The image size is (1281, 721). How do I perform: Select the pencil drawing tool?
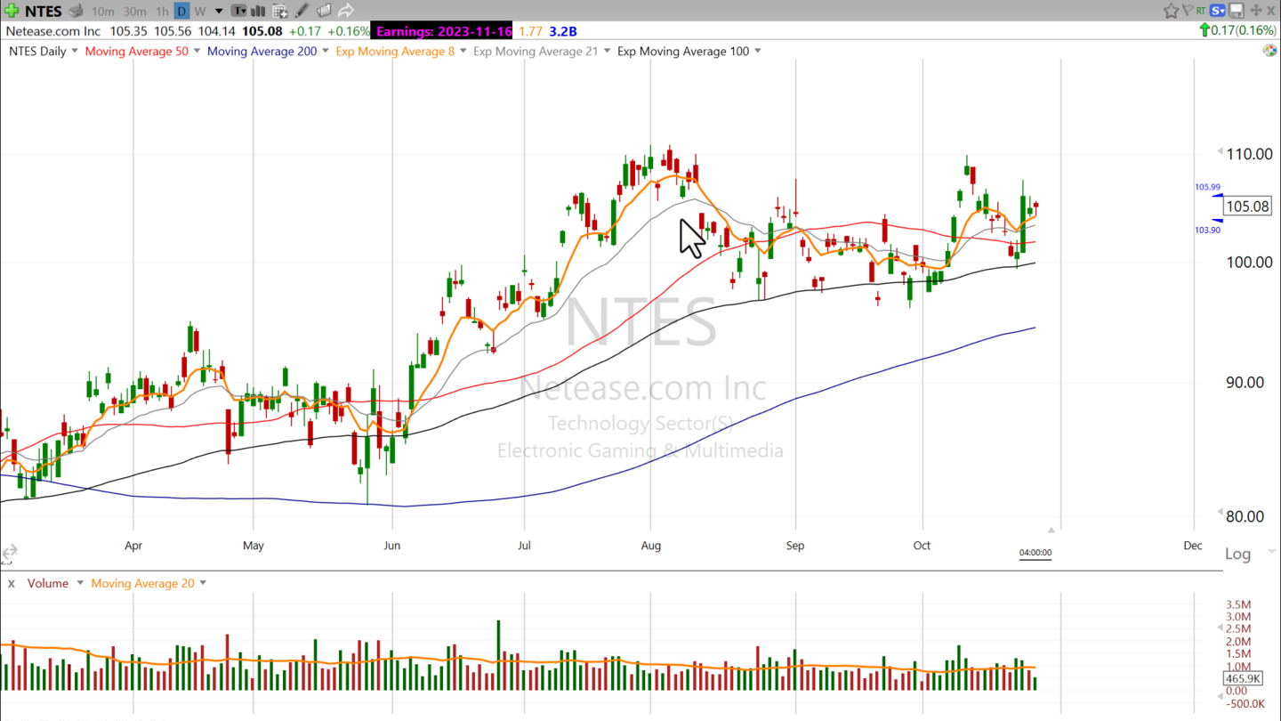302,11
